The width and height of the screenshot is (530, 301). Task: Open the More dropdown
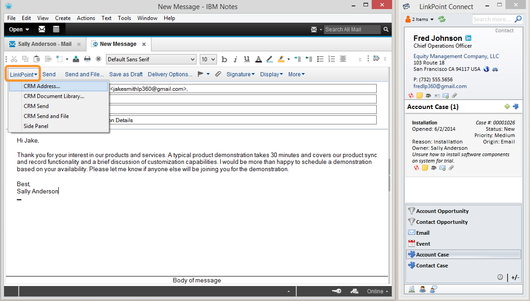pyautogui.click(x=297, y=74)
